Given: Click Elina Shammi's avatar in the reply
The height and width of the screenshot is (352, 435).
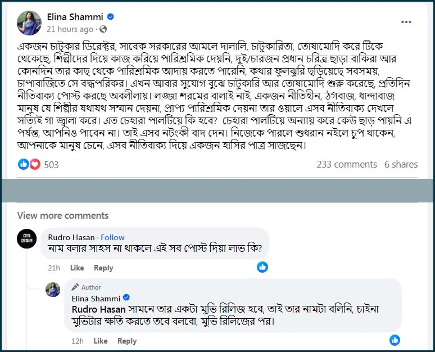Looking at the screenshot, I should [x=53, y=290].
